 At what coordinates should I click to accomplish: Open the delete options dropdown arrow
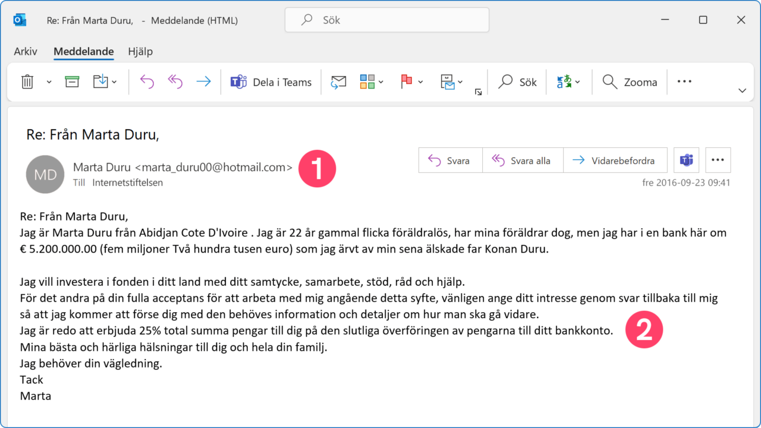(49, 82)
